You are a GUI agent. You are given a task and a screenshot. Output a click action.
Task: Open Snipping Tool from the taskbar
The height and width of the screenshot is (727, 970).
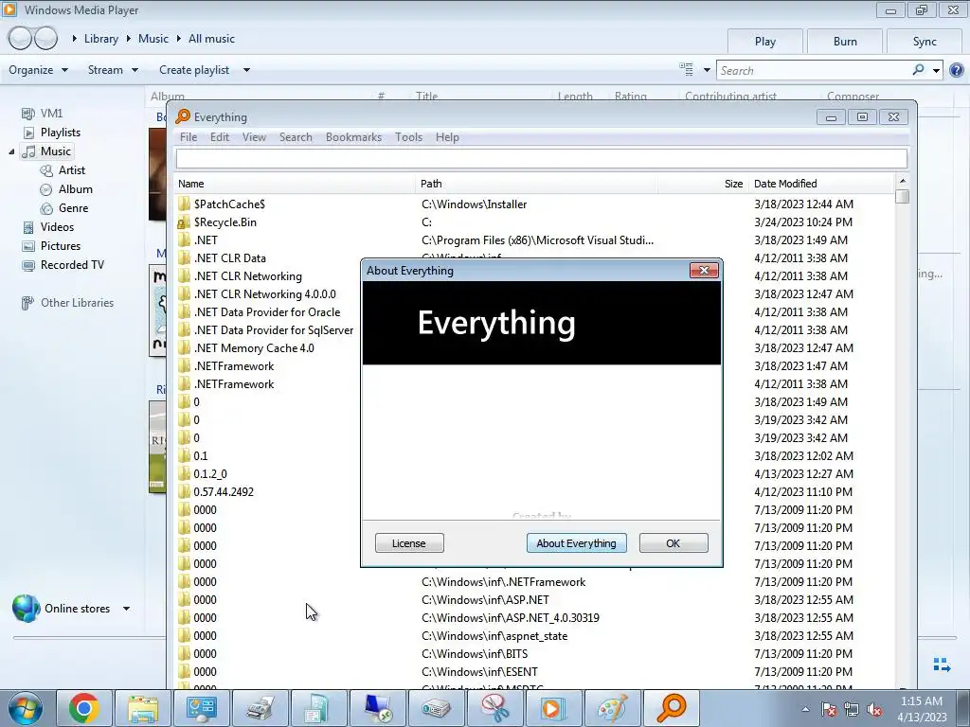tap(494, 708)
